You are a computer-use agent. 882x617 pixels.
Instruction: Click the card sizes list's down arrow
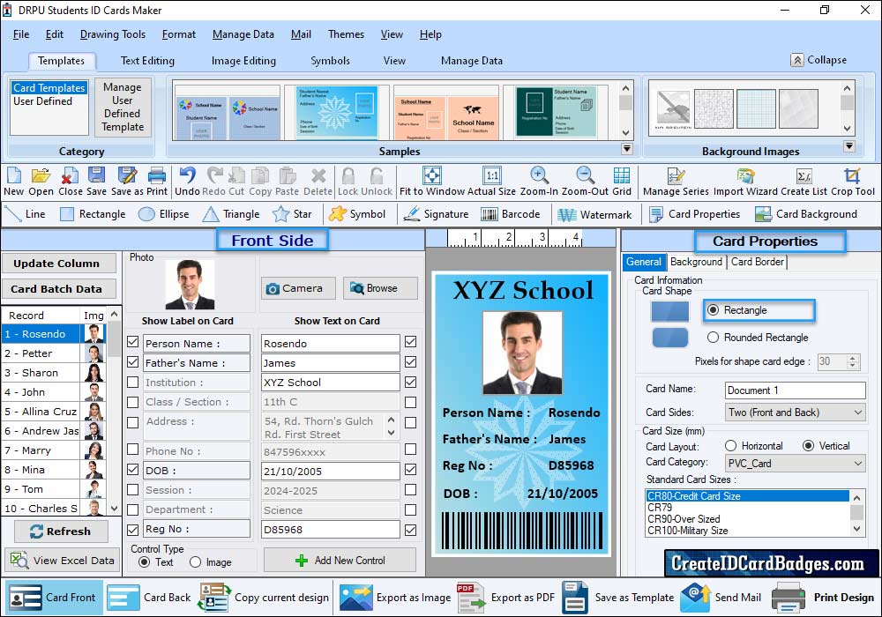point(856,528)
